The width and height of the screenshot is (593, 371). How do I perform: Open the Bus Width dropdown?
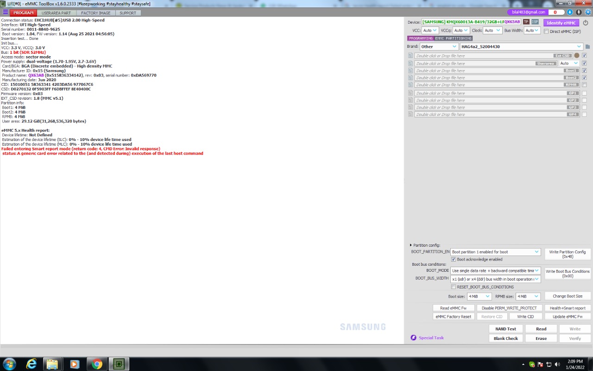pos(532,31)
